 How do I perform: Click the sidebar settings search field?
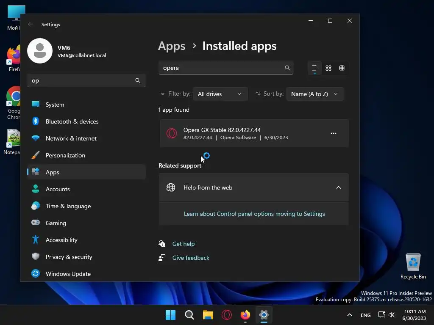coord(86,80)
